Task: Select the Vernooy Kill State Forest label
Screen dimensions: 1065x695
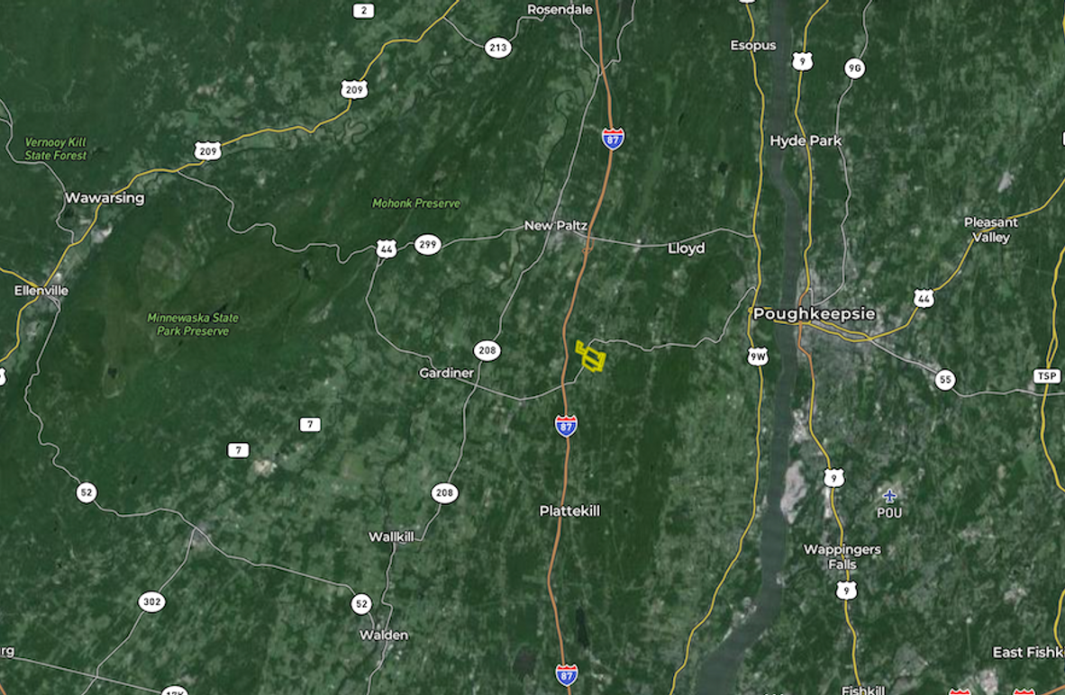Action: (56, 149)
